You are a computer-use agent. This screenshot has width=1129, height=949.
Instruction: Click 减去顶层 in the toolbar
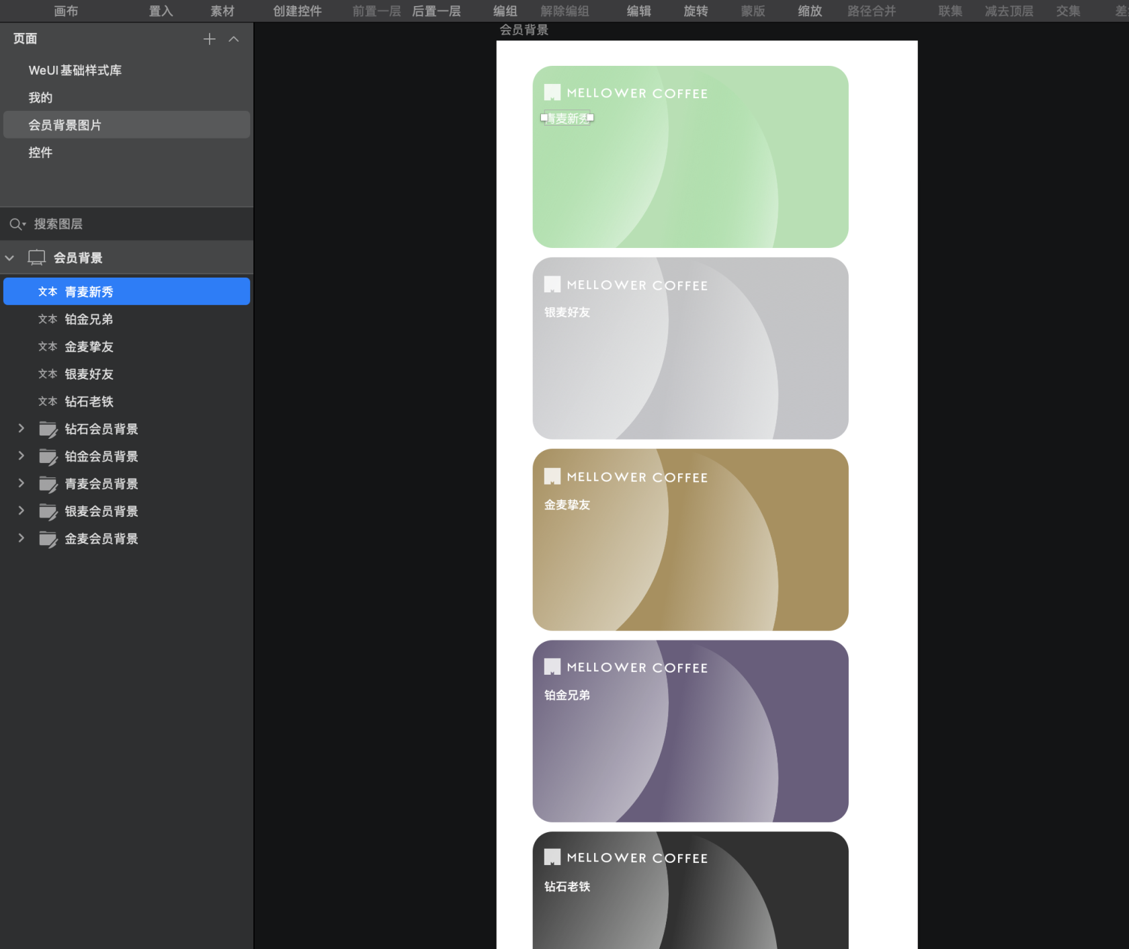1009,11
